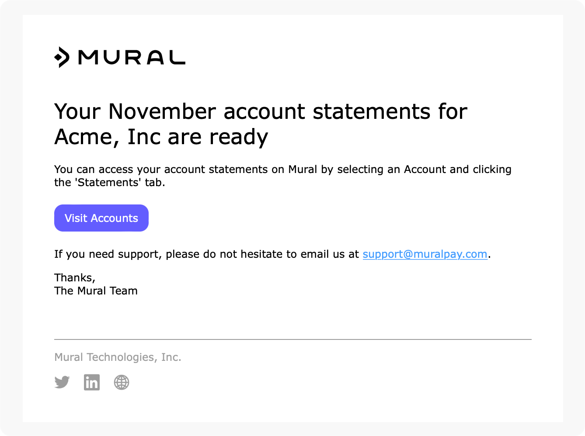The image size is (585, 436).
Task: Click the 'Thanks,' sign-off line
Action: point(75,278)
